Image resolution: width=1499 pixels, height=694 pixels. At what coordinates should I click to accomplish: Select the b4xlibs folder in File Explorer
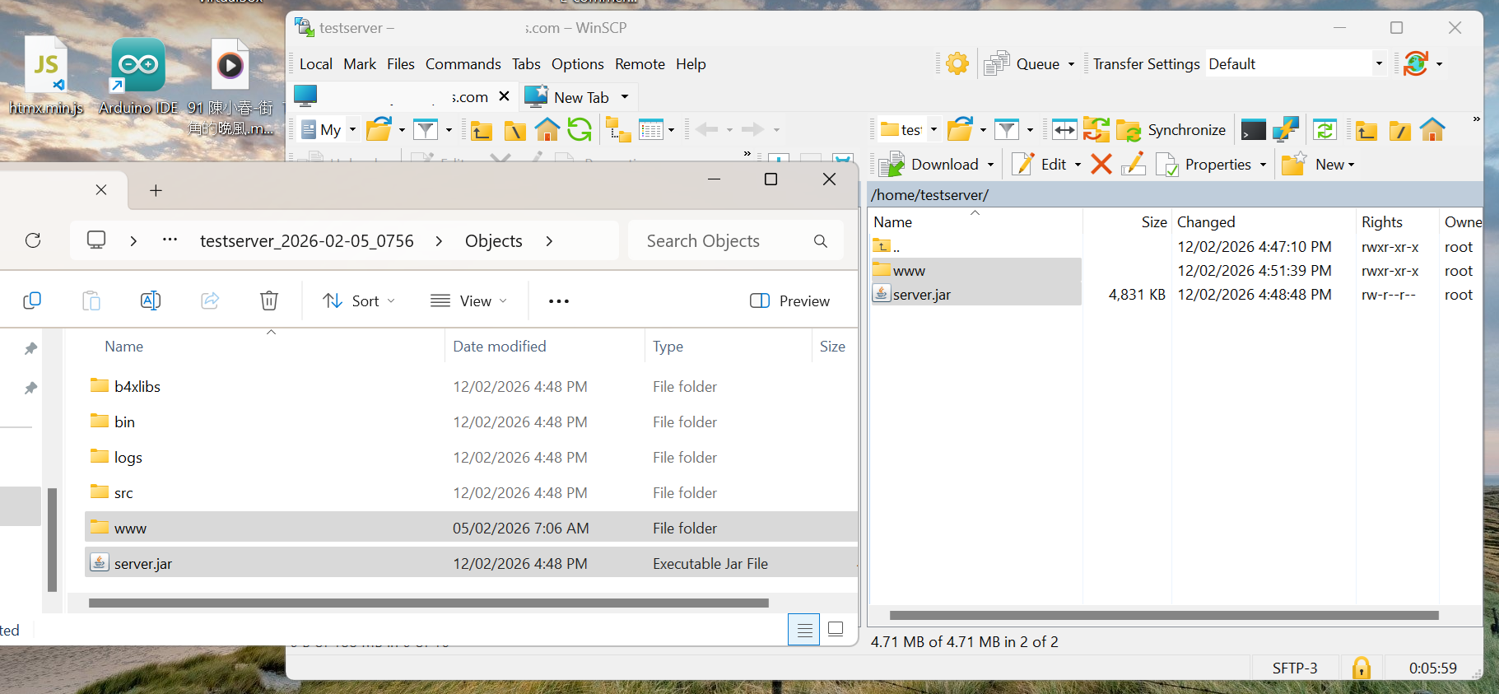(x=137, y=386)
